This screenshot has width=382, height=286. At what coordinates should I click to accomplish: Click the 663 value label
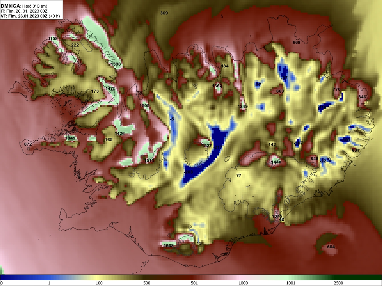click(x=280, y=91)
